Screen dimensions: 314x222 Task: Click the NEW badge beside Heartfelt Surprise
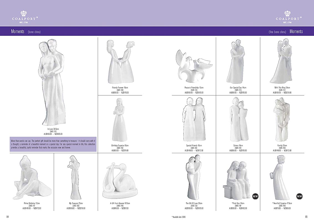click(299, 196)
